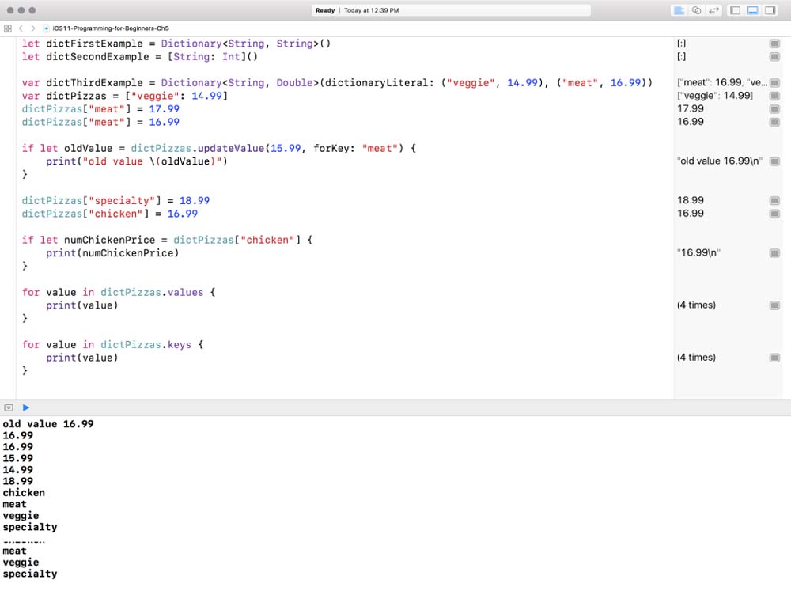Go back to the previous file

(x=21, y=28)
